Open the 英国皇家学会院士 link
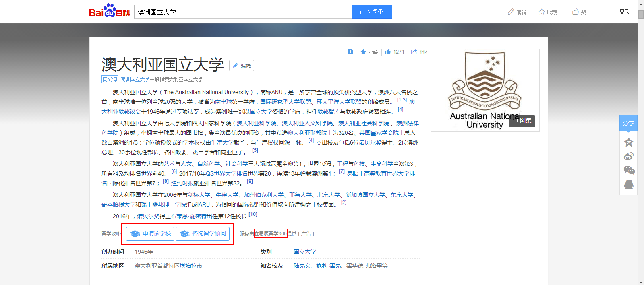644x285 pixels. tap(382, 133)
